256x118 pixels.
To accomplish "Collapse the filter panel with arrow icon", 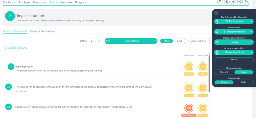I will pos(216,13).
